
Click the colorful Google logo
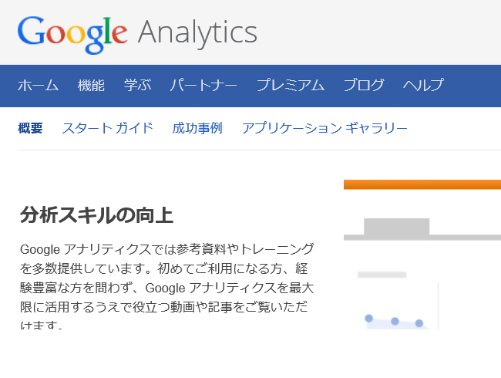pos(72,35)
